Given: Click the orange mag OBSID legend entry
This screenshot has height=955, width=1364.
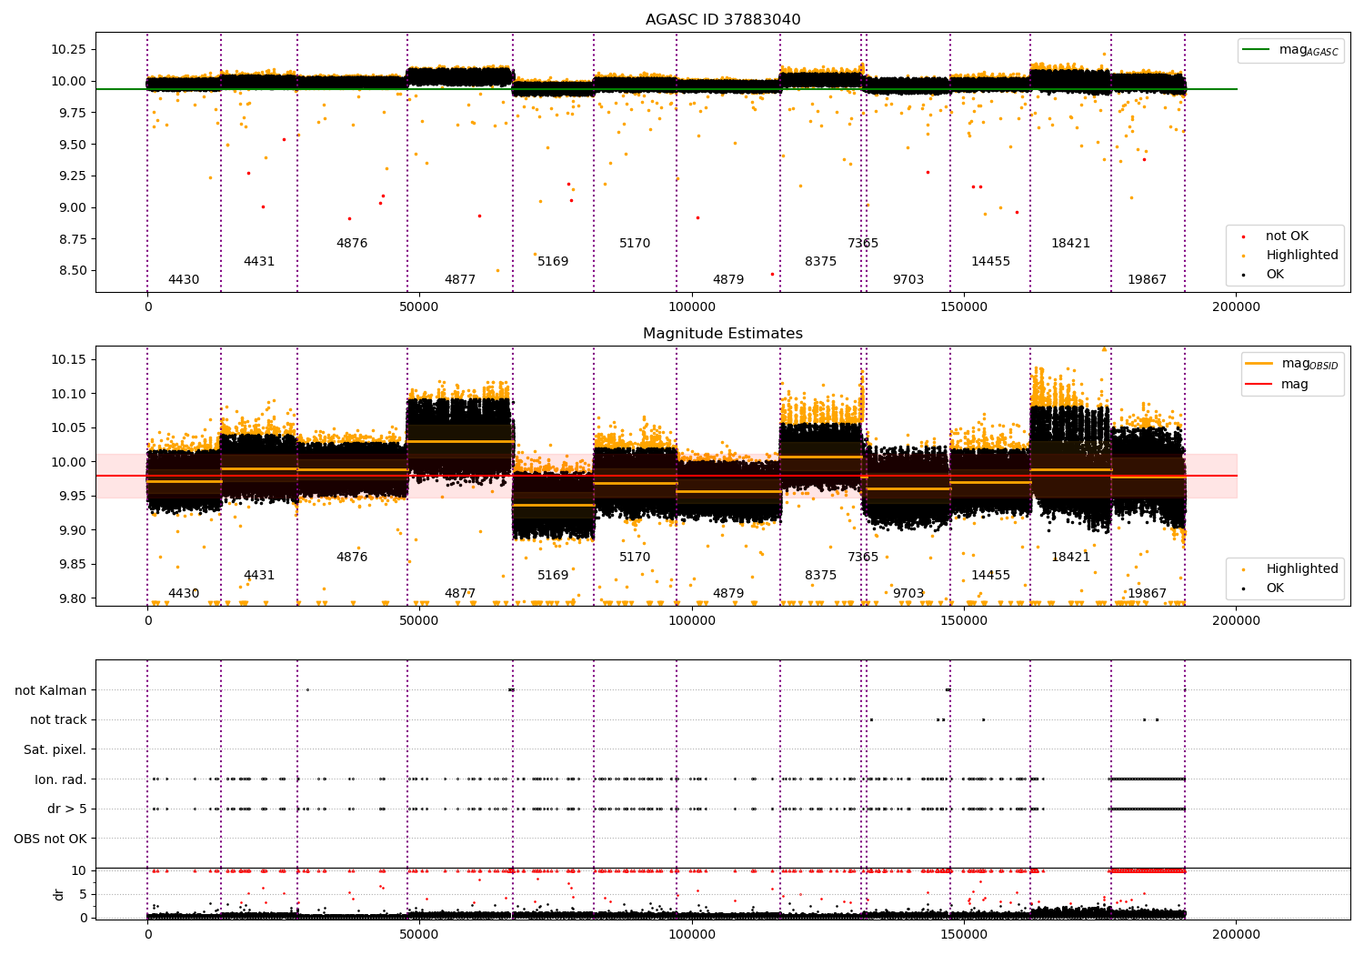Looking at the screenshot, I should click(x=1292, y=364).
